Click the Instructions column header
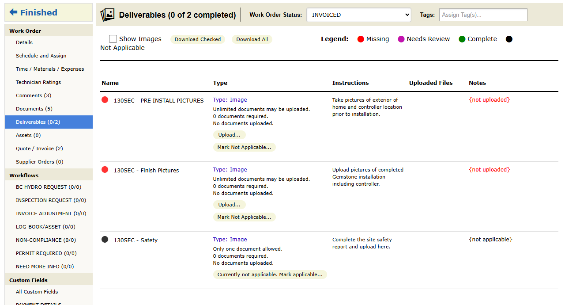The width and height of the screenshot is (565, 305). coord(350,83)
